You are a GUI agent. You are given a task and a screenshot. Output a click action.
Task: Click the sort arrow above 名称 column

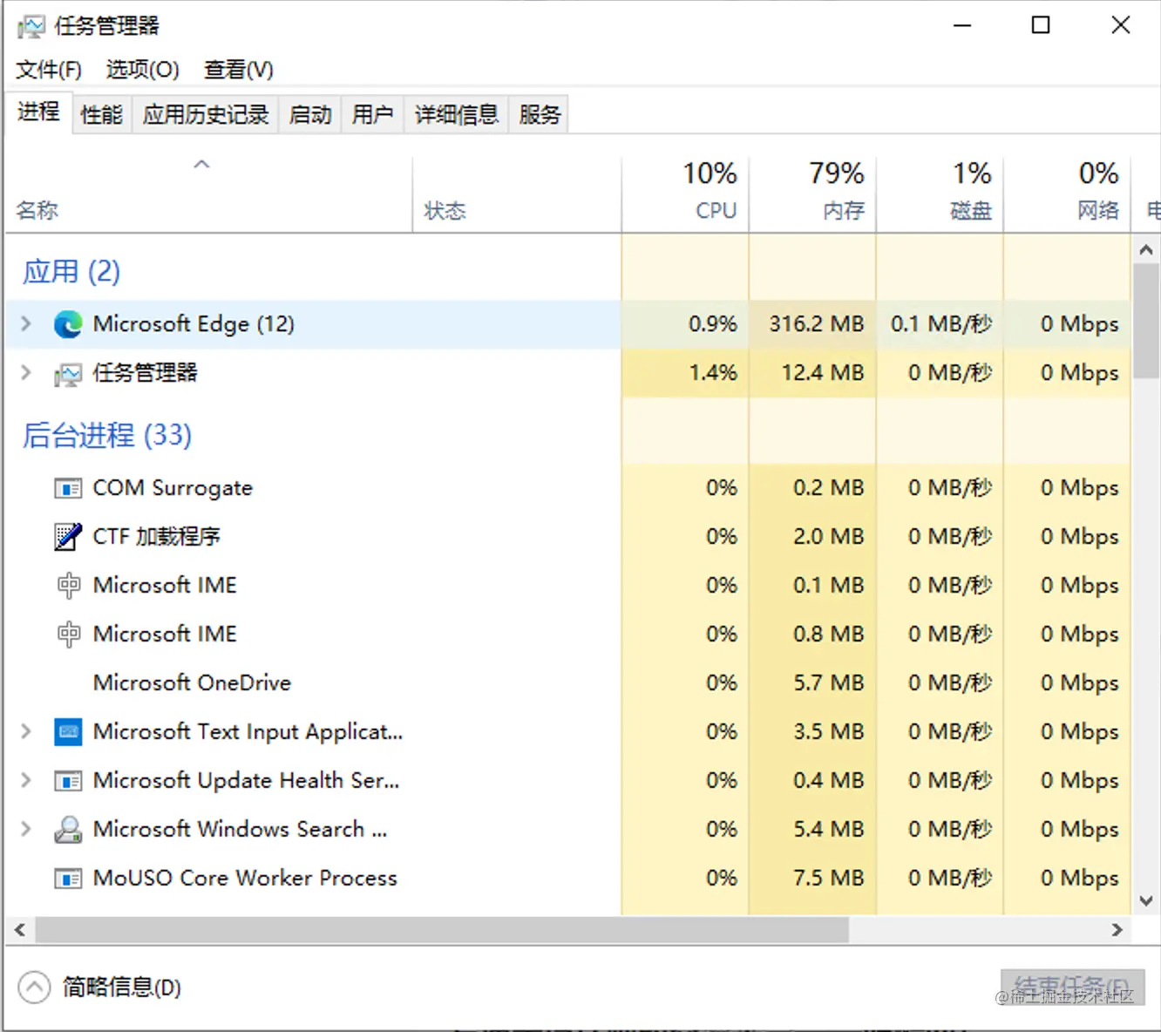tap(202, 164)
